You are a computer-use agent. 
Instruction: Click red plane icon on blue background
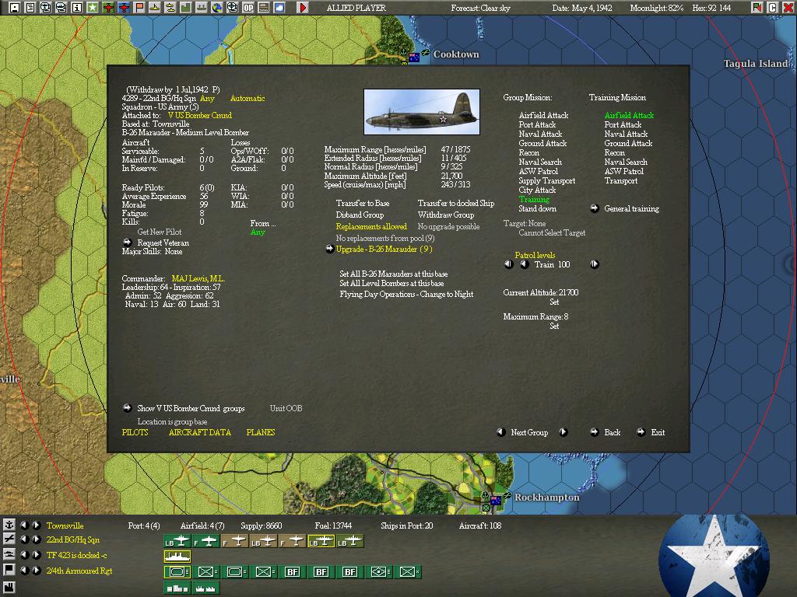[x=124, y=7]
